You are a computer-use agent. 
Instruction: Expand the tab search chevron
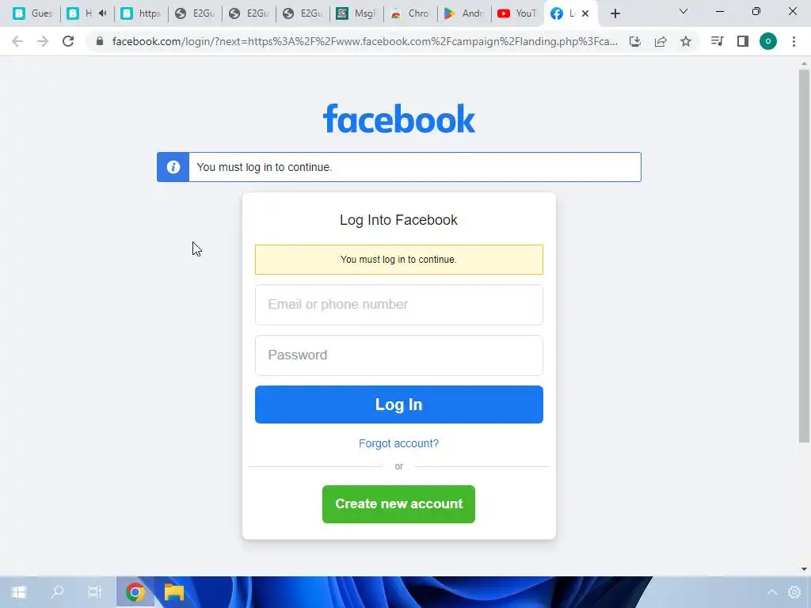(x=683, y=11)
